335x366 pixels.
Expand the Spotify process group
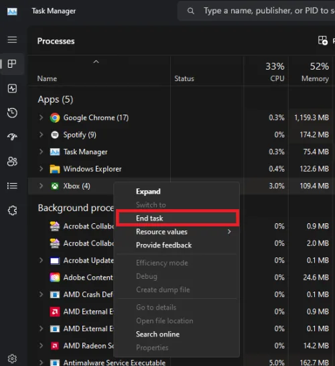(41, 135)
